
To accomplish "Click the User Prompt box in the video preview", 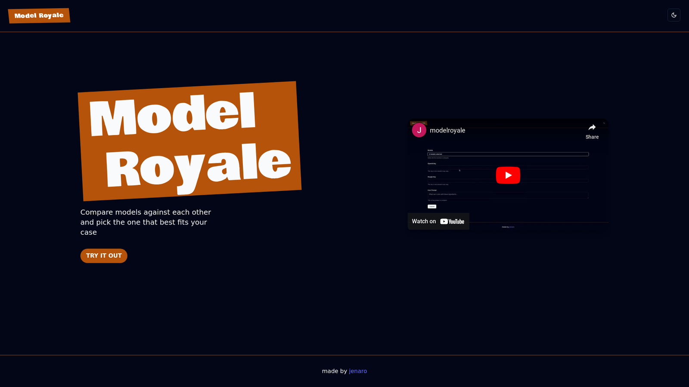I will tap(508, 195).
